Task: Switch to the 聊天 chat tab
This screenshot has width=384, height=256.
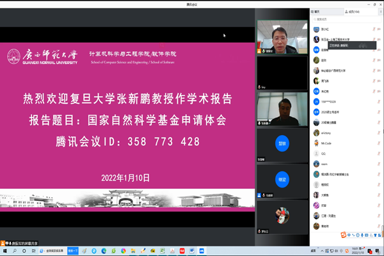Action: [x=327, y=12]
